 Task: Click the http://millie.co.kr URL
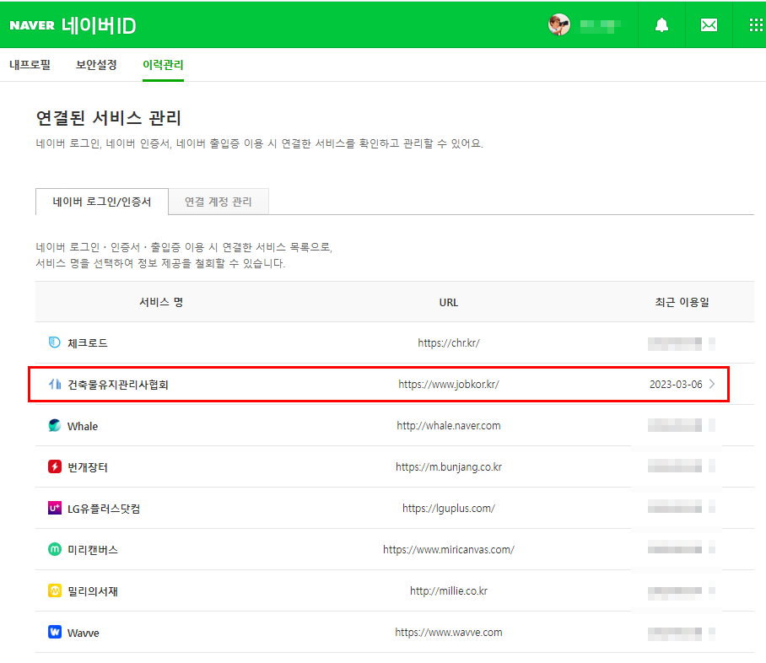point(449,591)
